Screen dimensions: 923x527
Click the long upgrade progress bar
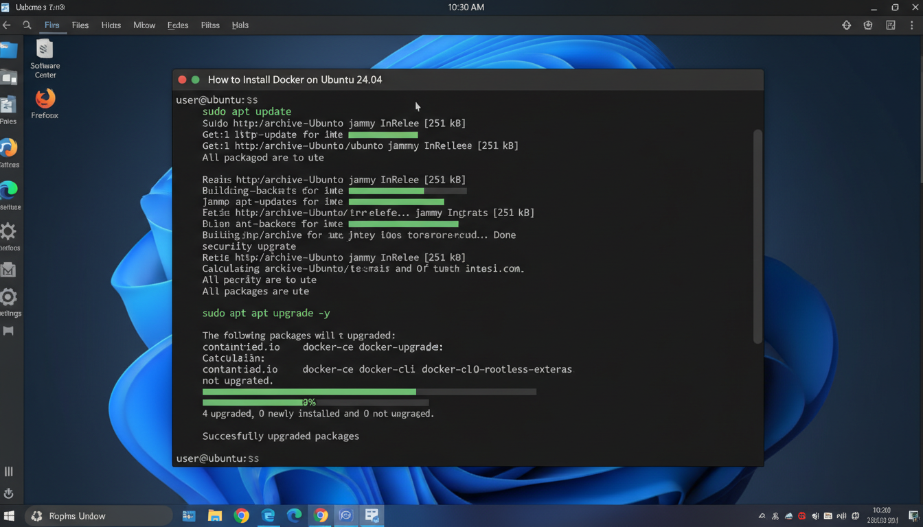[369, 392]
